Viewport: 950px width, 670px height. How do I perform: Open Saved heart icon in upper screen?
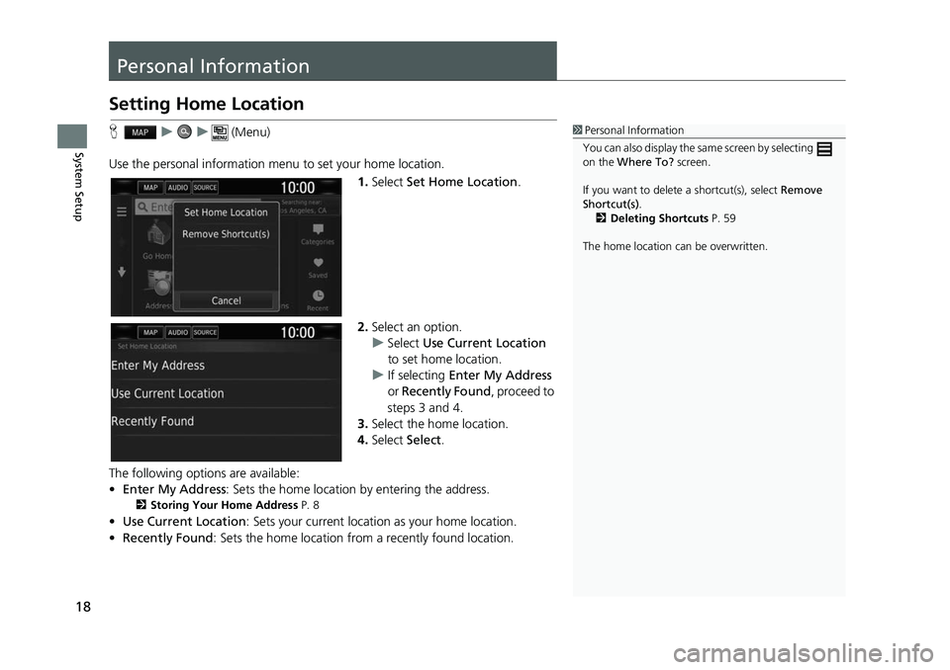(x=318, y=267)
